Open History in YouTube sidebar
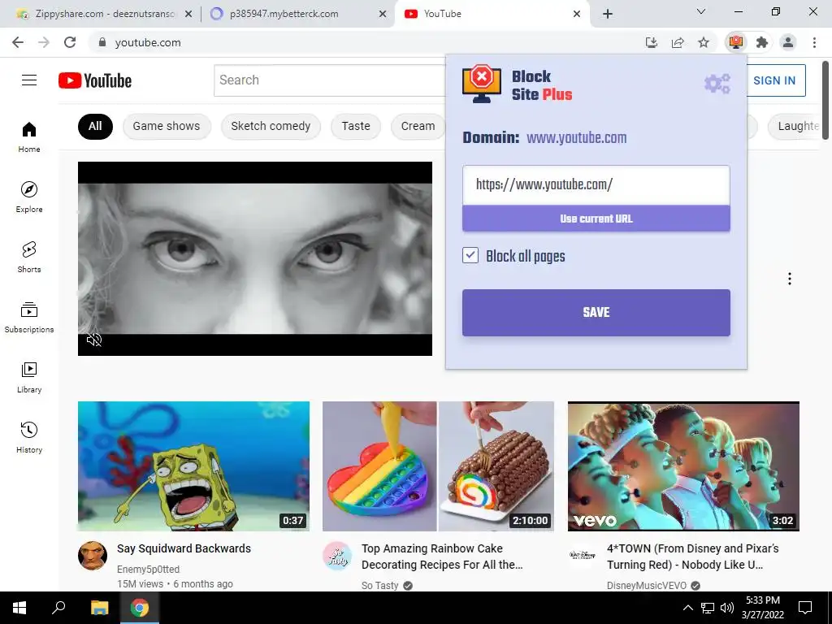The width and height of the screenshot is (832, 624). (x=29, y=437)
